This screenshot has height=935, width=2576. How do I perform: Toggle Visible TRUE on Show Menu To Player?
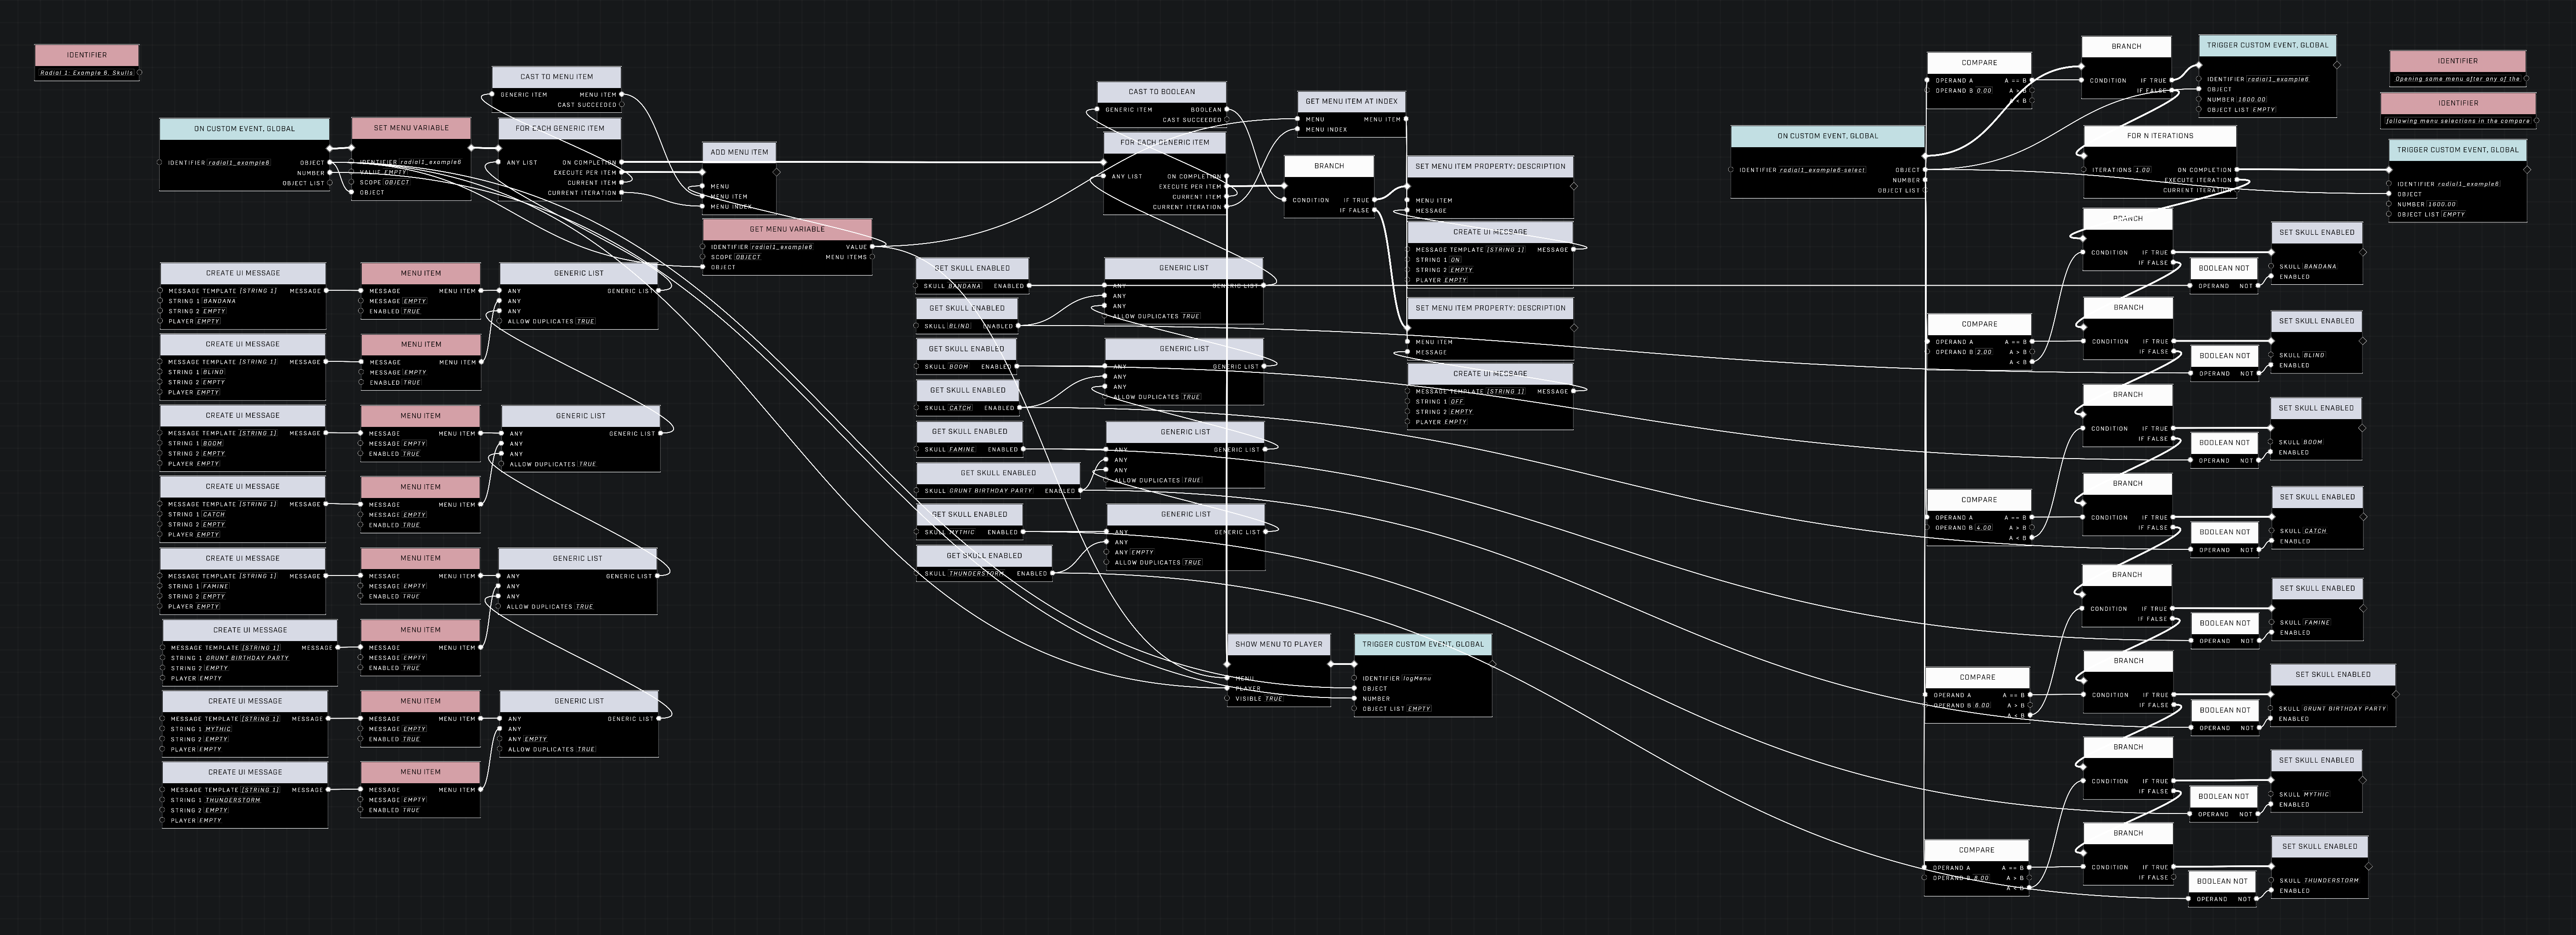tap(1273, 699)
